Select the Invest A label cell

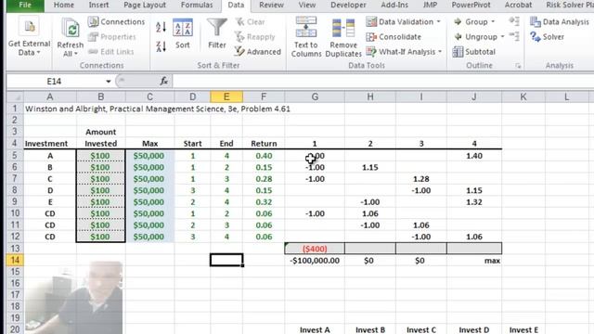(x=315, y=329)
